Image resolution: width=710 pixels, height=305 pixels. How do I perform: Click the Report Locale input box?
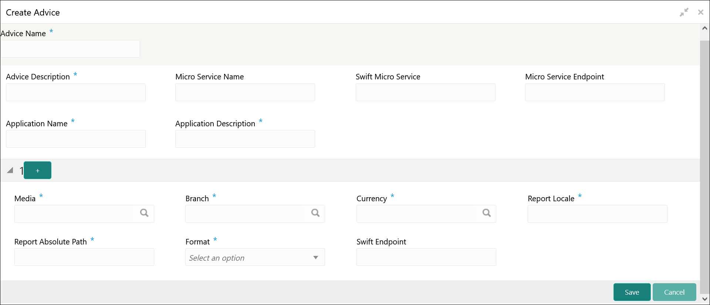597,214
